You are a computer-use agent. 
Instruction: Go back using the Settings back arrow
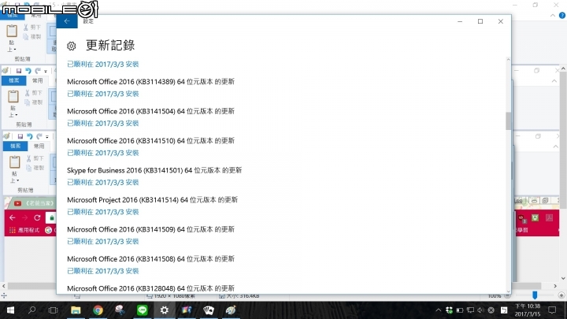[67, 21]
